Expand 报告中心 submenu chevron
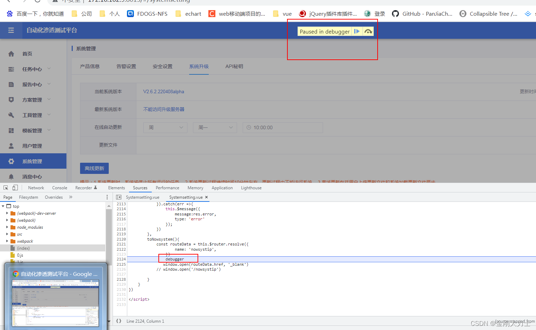536x330 pixels. click(x=49, y=84)
